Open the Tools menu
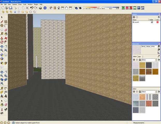The width and height of the screenshot is (161, 124). [x=25, y=4]
